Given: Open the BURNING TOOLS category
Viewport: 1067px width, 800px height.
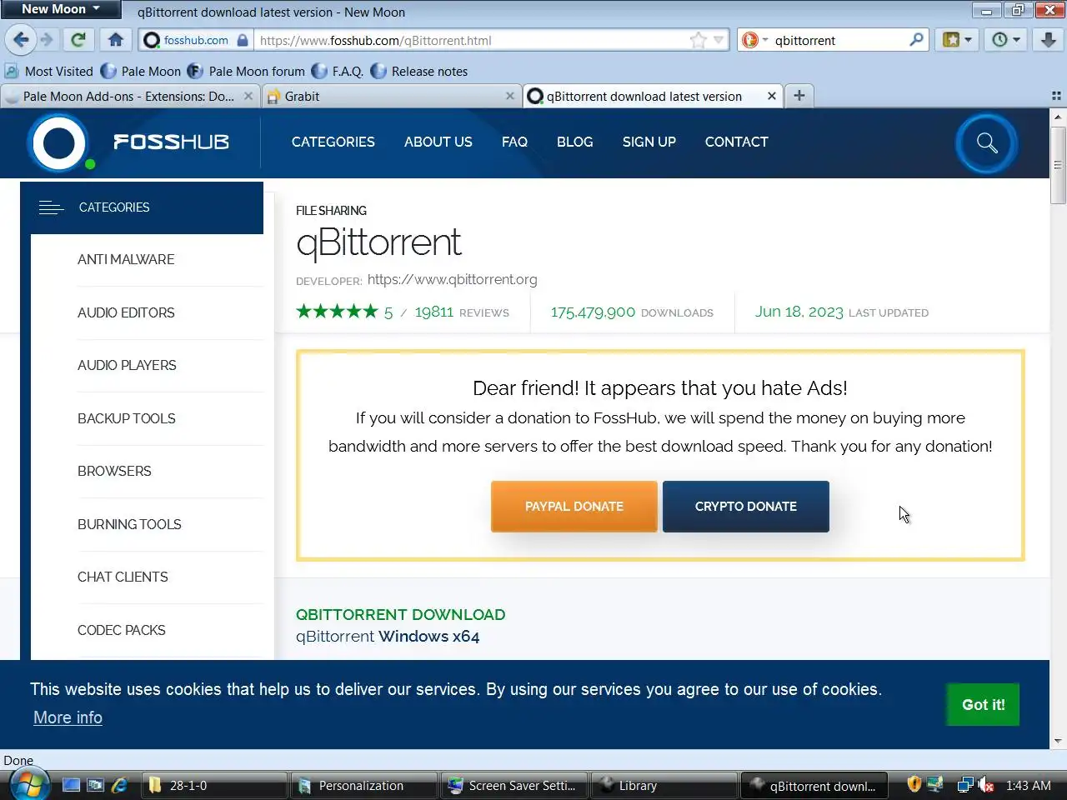Looking at the screenshot, I should pos(129,525).
